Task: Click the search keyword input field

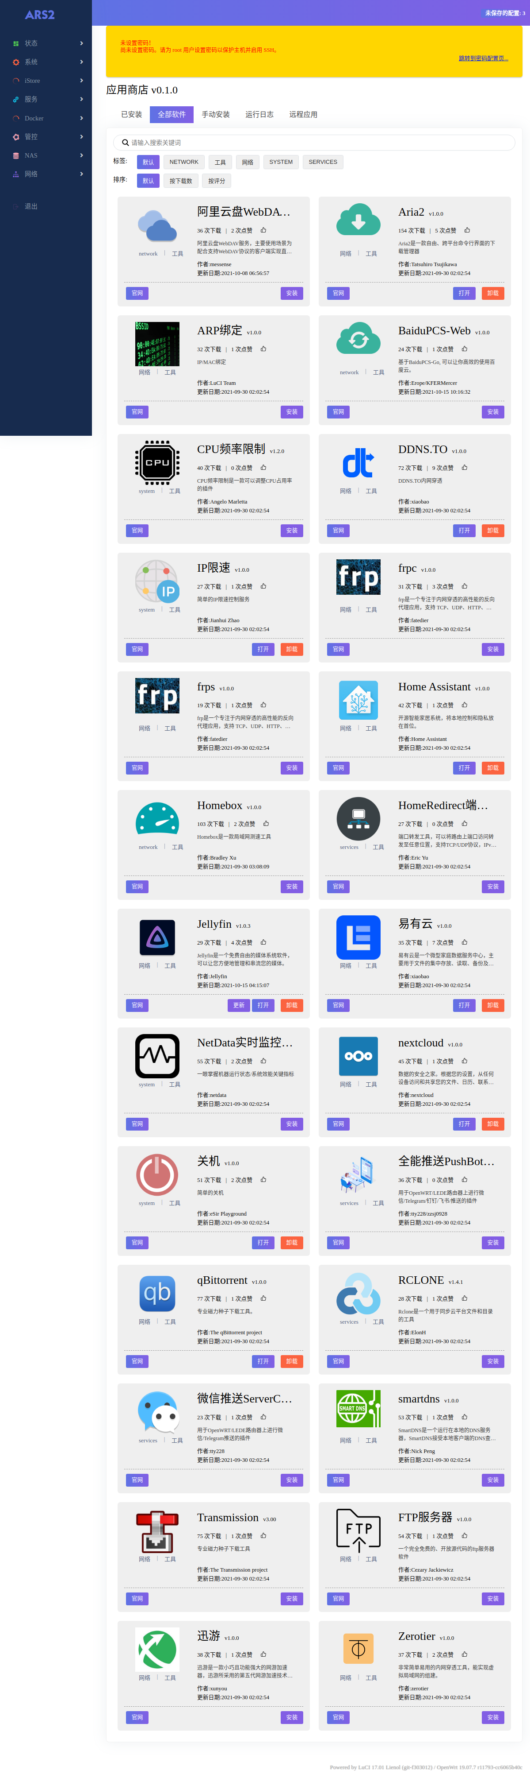Action: tap(314, 142)
